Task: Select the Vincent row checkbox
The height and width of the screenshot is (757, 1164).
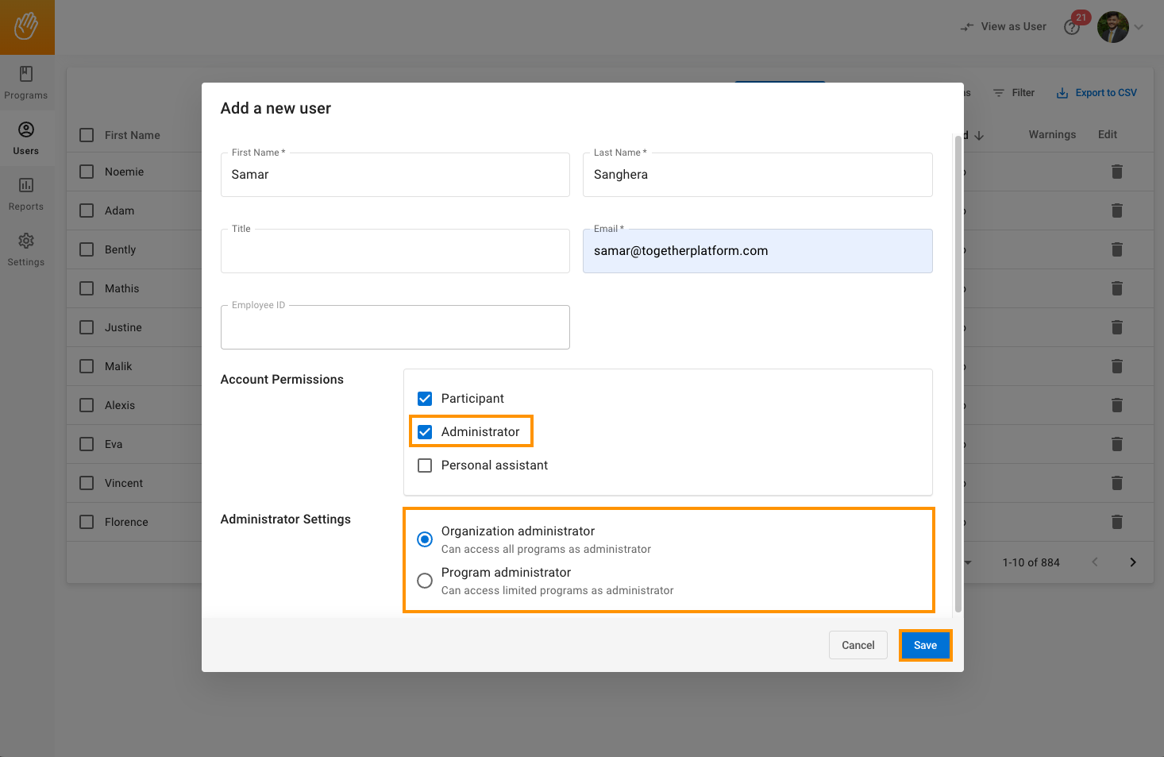Action: click(87, 483)
